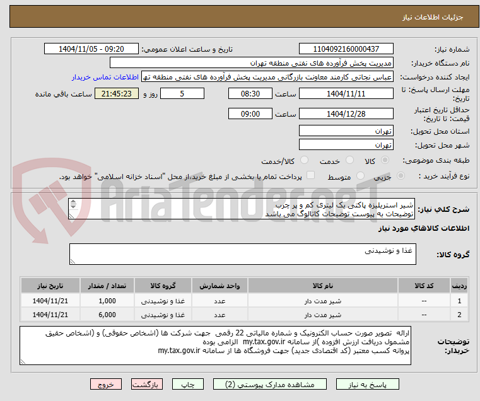The height and width of the screenshot is (401, 480).
Task: Click scroll down arrow in شرح کلی نیاز box
Action: 73,206
